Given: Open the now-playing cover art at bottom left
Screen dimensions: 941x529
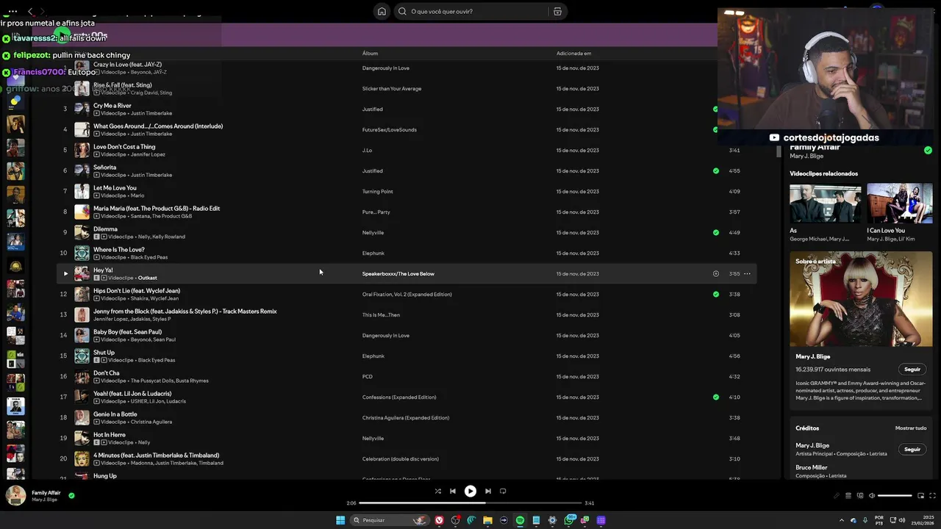Looking at the screenshot, I should pos(15,495).
